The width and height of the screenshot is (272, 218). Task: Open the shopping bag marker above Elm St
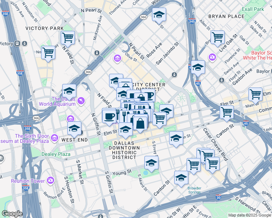(x=140, y=124)
